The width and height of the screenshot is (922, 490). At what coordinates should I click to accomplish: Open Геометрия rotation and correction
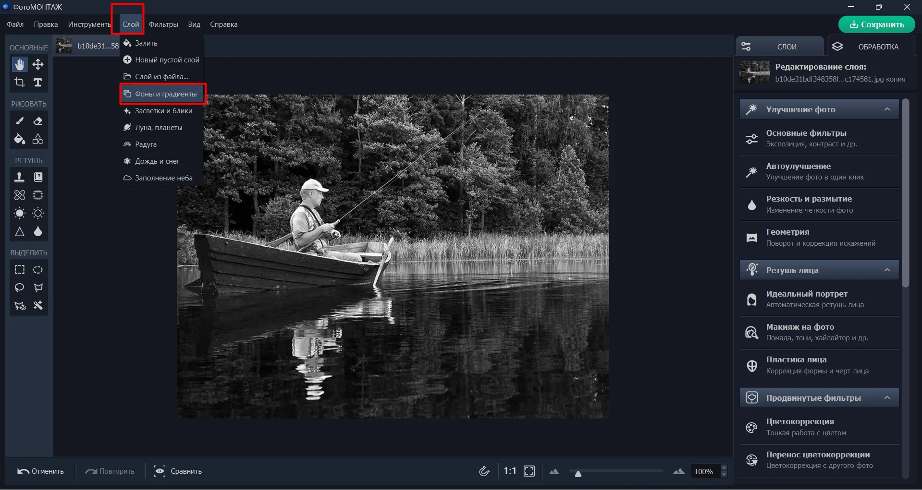click(819, 238)
